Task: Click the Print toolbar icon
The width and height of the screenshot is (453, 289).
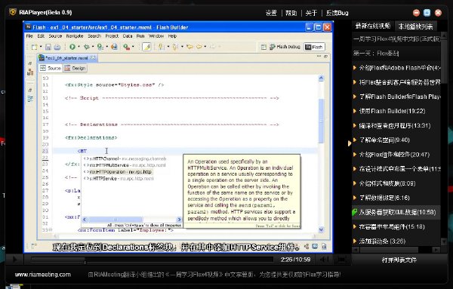Action: (57, 47)
